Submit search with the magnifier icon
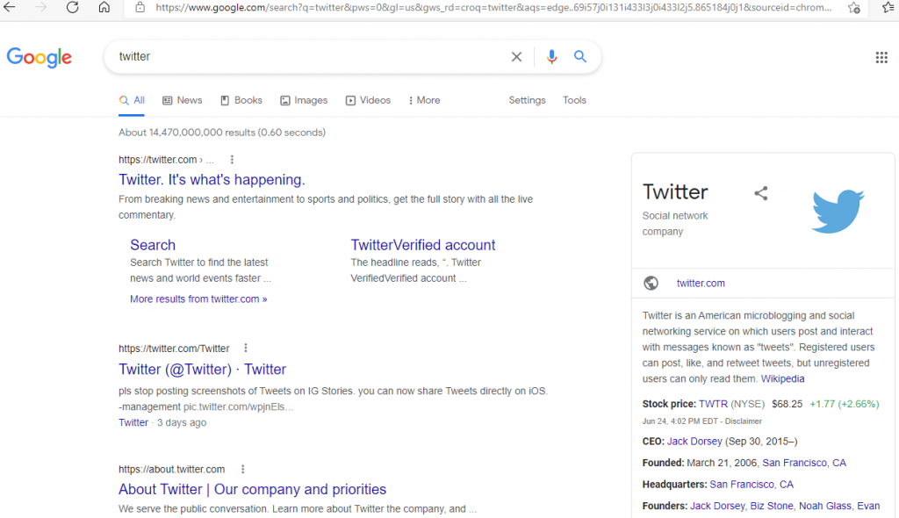 coord(580,56)
